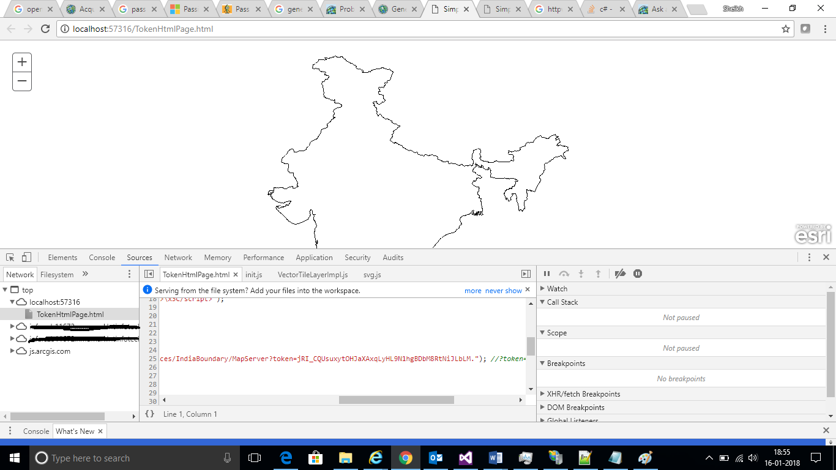Screen dimensions: 836x470
Task: Launch Word from the taskbar
Action: tap(496, 458)
